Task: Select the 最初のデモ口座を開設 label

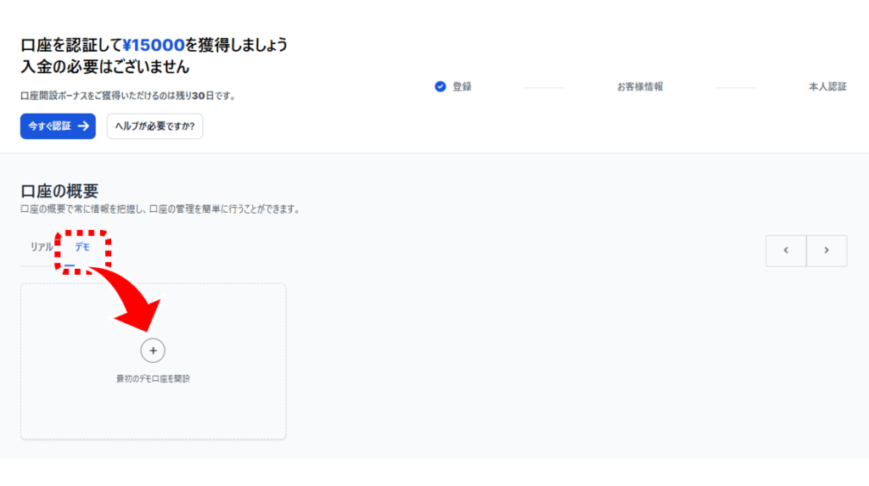Action: (x=153, y=378)
